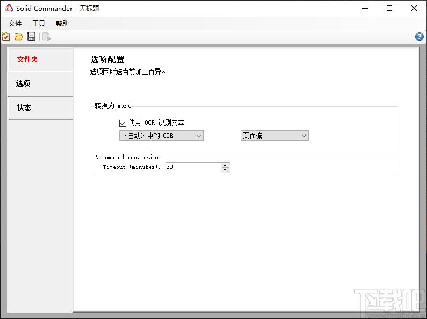Increase the Timeout minutes with up arrow

pyautogui.click(x=225, y=165)
